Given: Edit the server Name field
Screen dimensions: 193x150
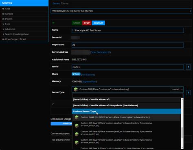Looking at the screenshot, I should pyautogui.click(x=128, y=30).
